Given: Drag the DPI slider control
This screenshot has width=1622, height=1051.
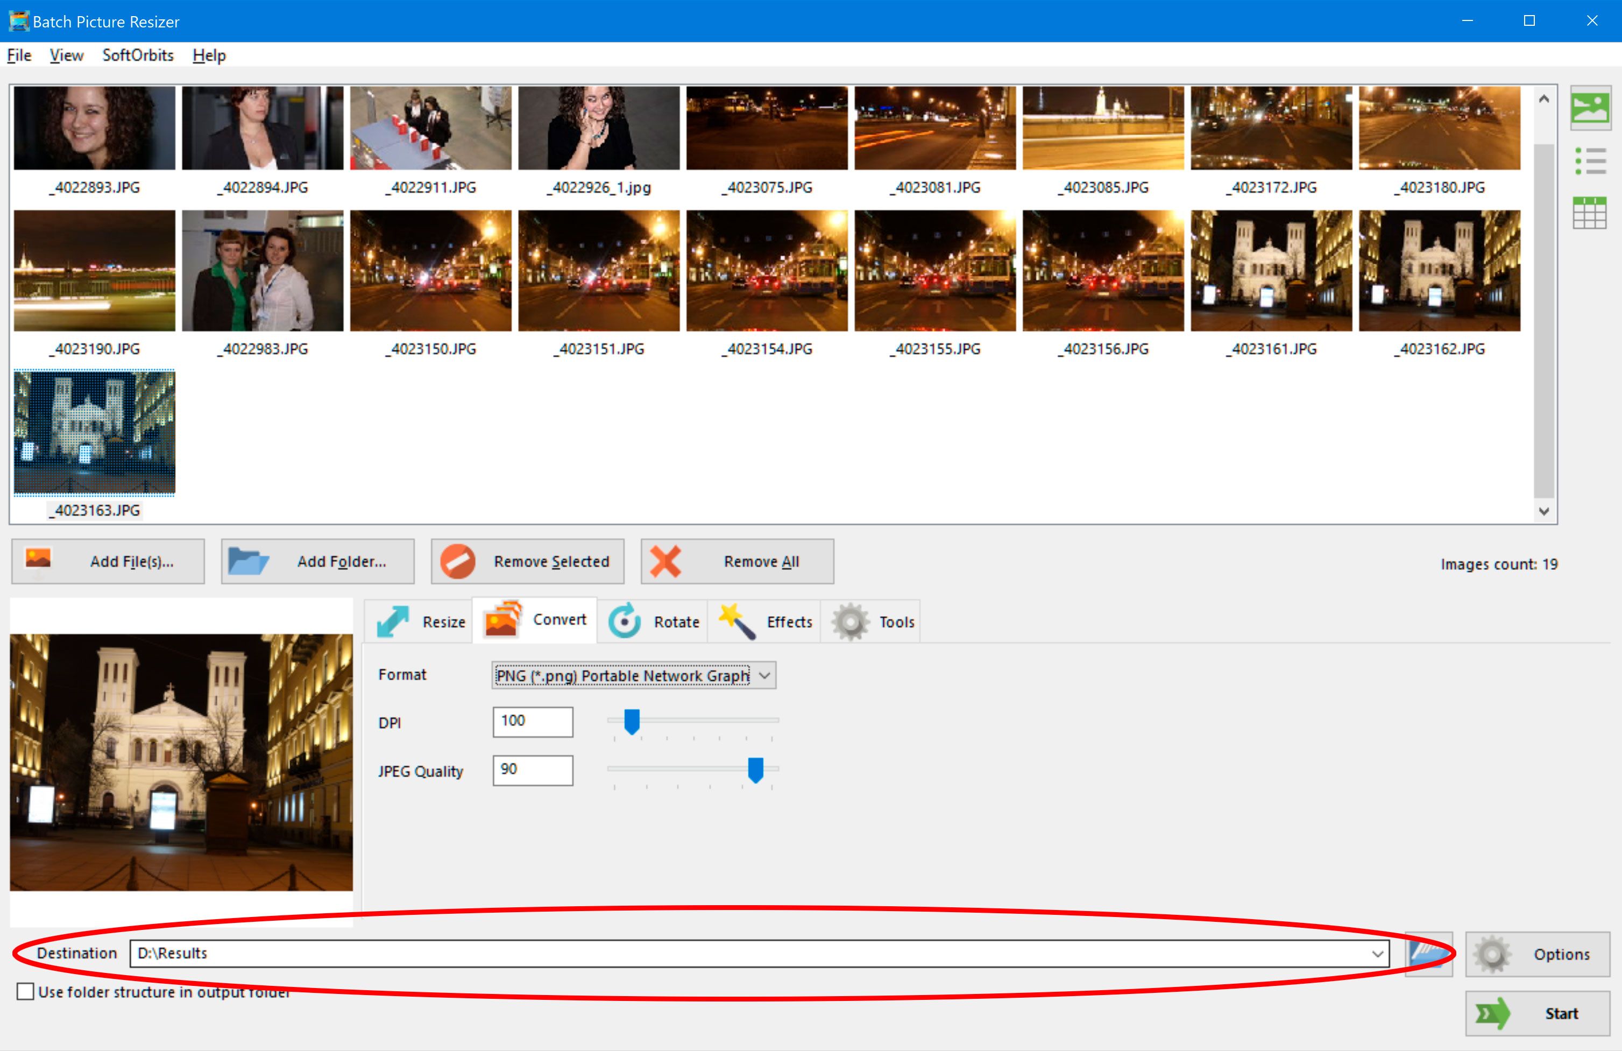Looking at the screenshot, I should tap(633, 719).
